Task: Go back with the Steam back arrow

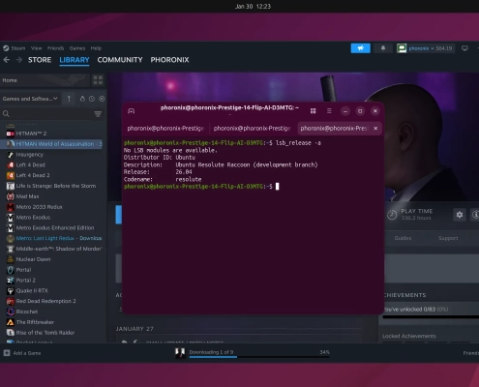Action: (7, 60)
